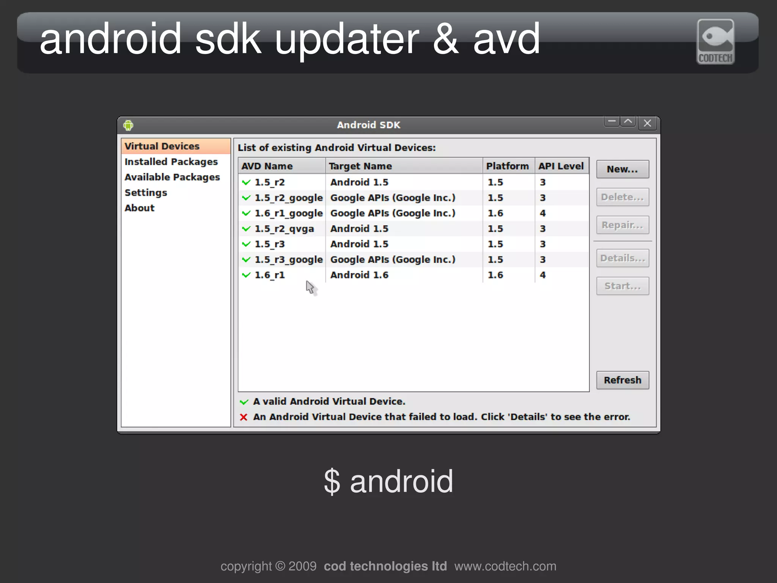
Task: Select the 1.5_r2_qvga AVD name
Action: (x=285, y=229)
